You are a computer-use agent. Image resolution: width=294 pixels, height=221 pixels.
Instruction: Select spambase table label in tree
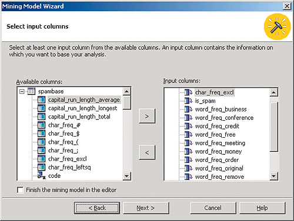(x=51, y=91)
